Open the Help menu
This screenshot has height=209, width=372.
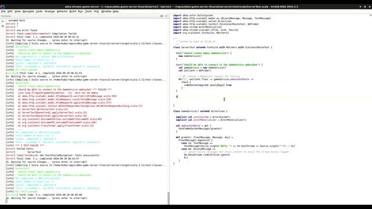(x=116, y=12)
